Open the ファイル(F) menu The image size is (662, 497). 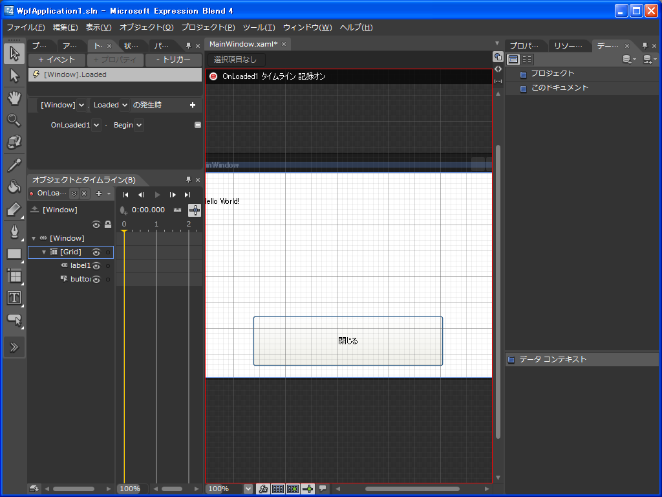coord(26,27)
